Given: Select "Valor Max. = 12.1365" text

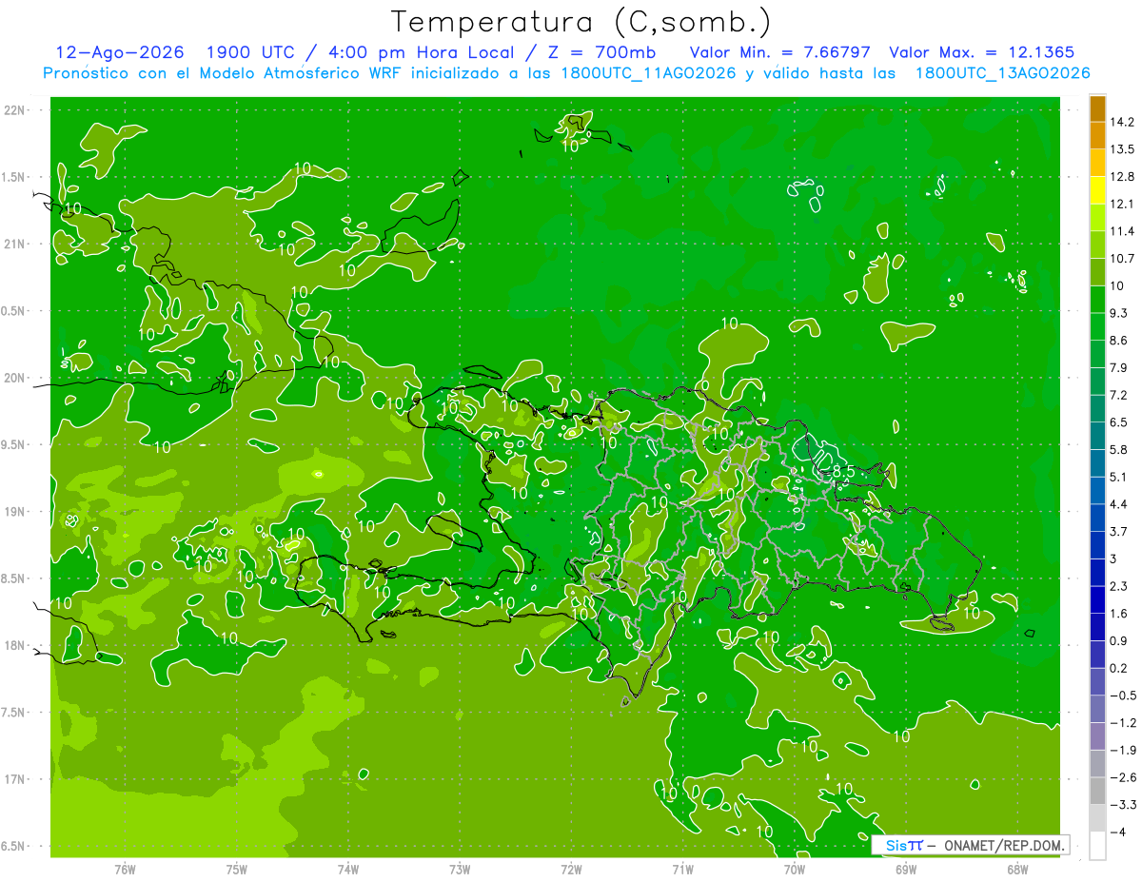Looking at the screenshot, I should [x=982, y=52].
